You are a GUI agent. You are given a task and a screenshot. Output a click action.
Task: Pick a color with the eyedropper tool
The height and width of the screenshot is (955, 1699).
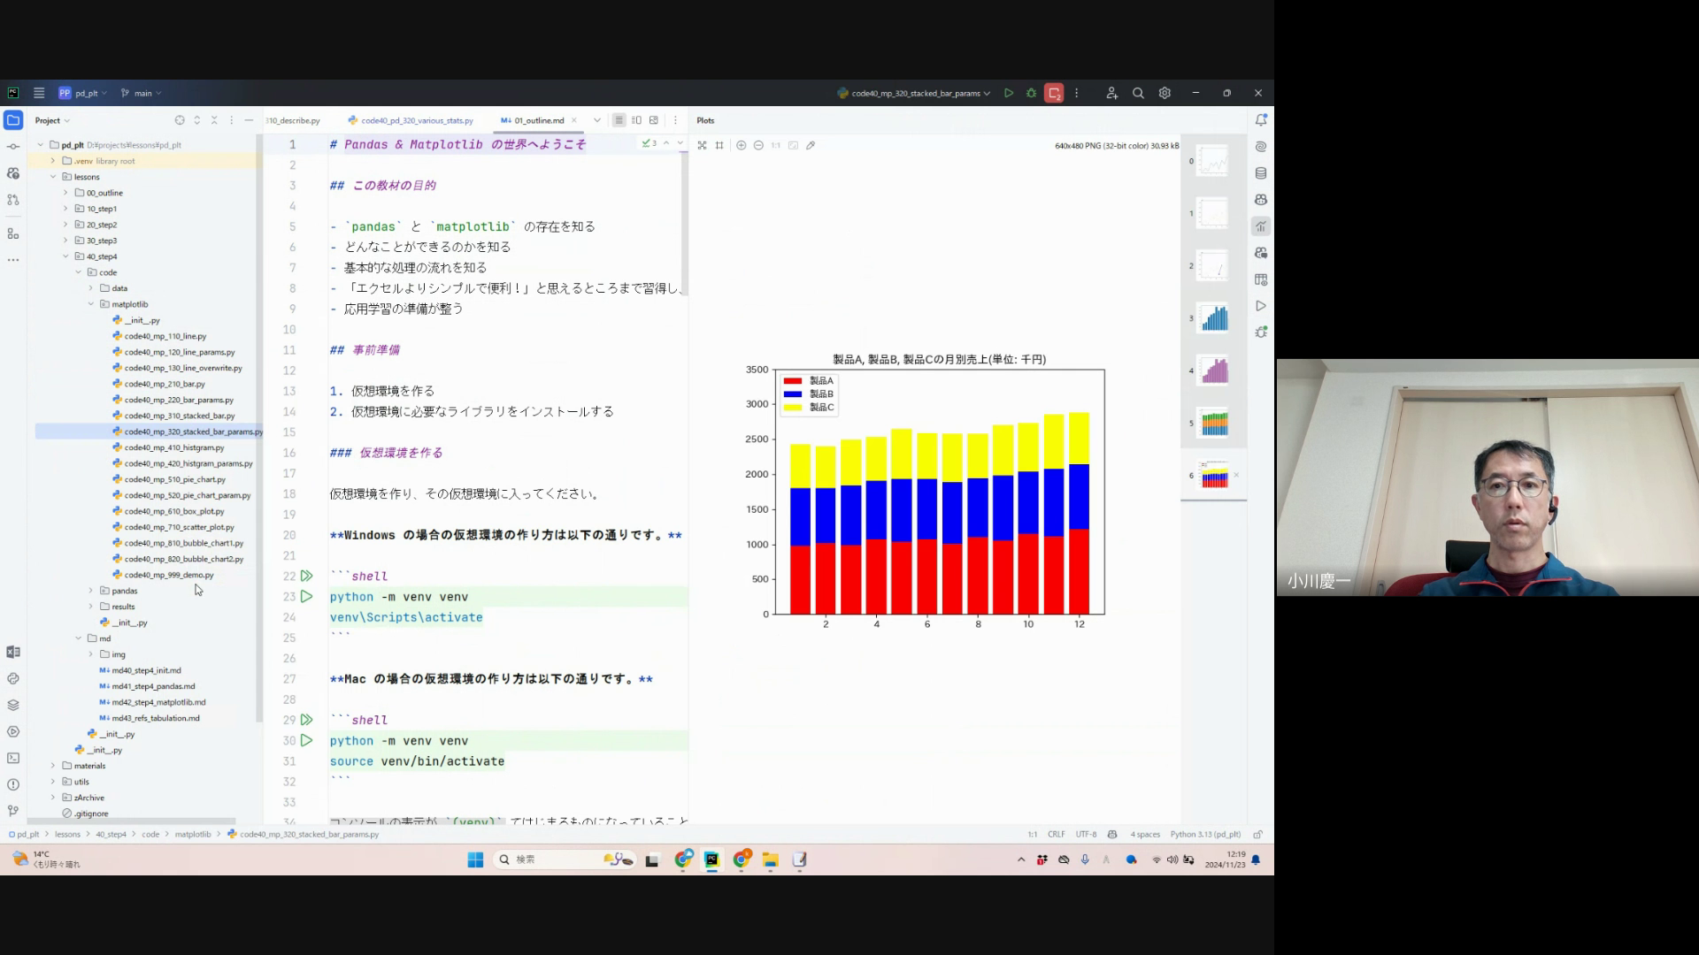pyautogui.click(x=811, y=145)
